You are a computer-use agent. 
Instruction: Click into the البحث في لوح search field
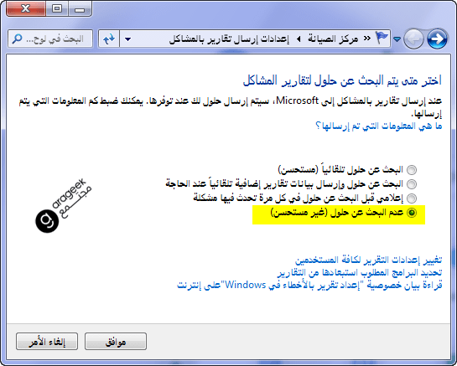click(50, 39)
